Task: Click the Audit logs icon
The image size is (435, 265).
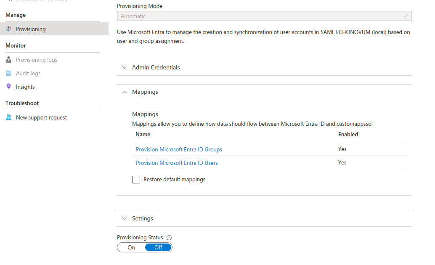Action: click(x=8, y=73)
